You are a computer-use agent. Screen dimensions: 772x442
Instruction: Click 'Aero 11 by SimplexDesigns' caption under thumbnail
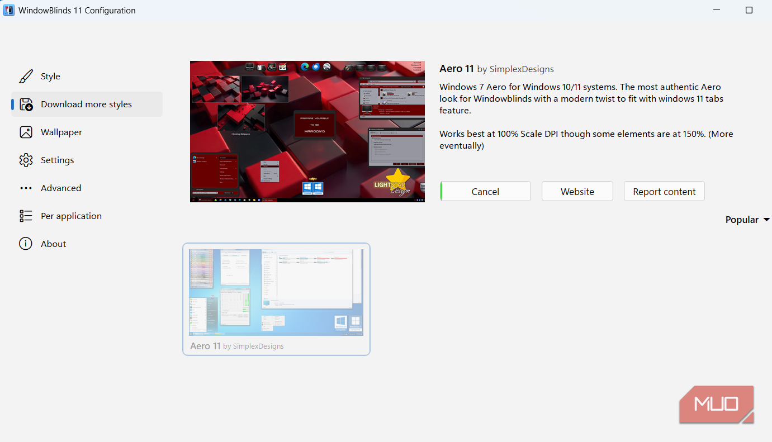pyautogui.click(x=237, y=346)
